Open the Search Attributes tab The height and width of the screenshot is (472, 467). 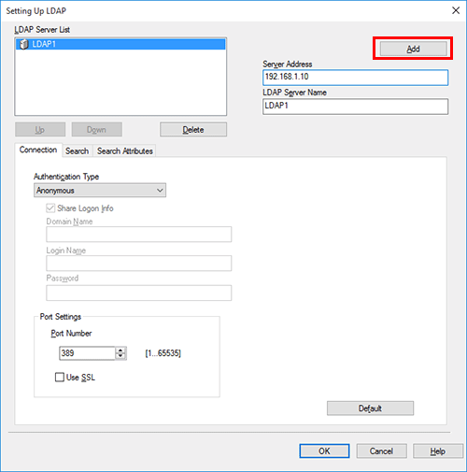click(124, 151)
